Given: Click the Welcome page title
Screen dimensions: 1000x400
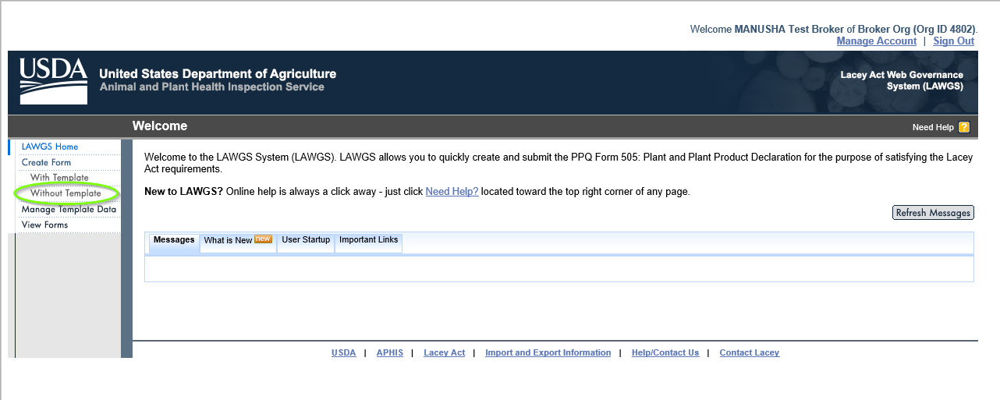Looking at the screenshot, I should [x=160, y=126].
